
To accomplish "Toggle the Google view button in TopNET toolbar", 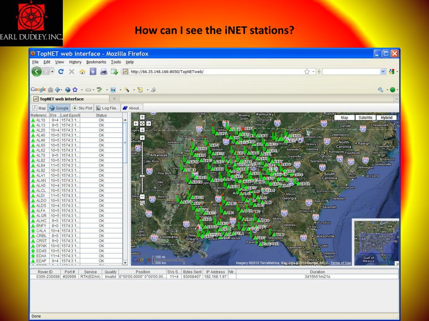I will coord(59,108).
